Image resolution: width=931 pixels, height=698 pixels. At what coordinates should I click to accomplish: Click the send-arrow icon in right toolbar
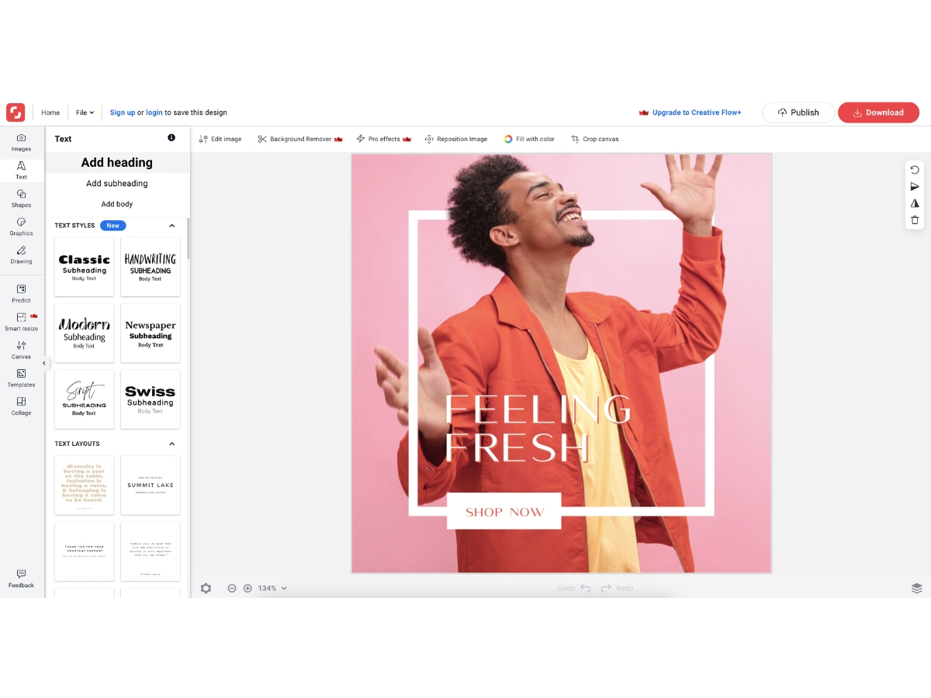pyautogui.click(x=915, y=187)
